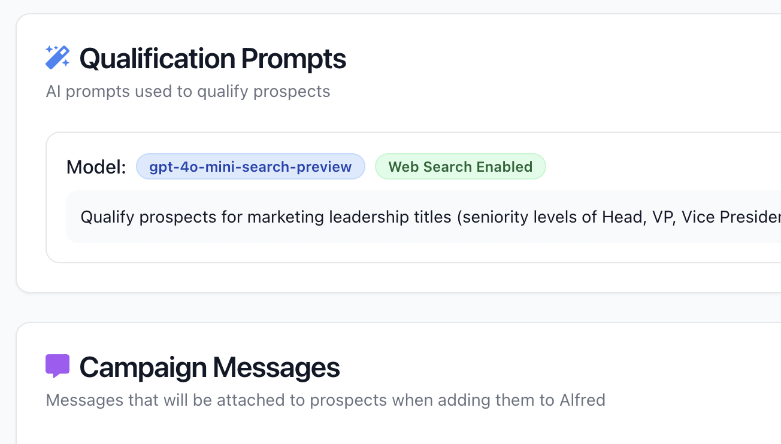
Task: Click the magic wand Qualification Prompts icon
Action: (57, 56)
